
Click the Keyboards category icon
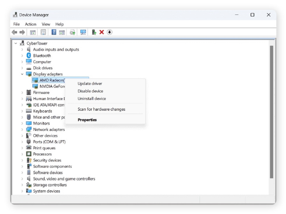(x=29, y=111)
